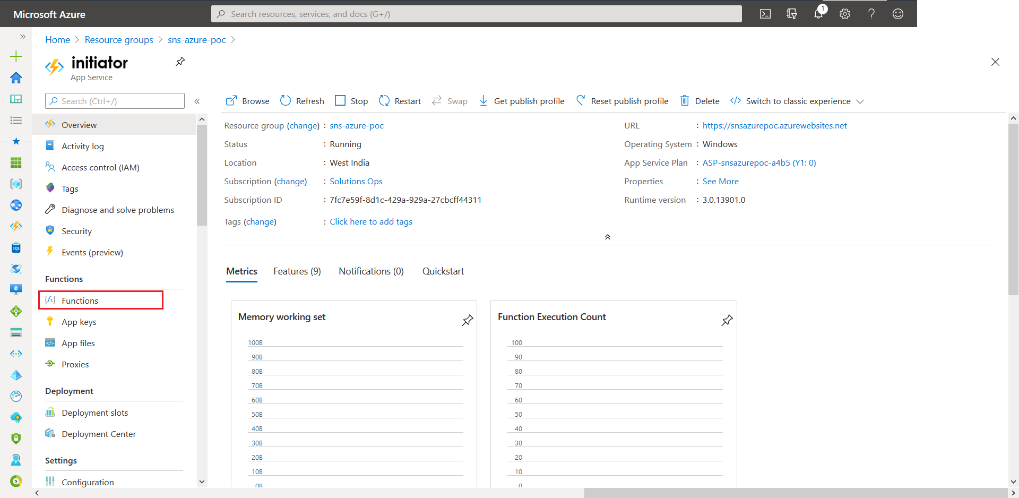This screenshot has width=1019, height=498.
Task: Pin the initiator blade to dashboard
Action: tap(180, 62)
